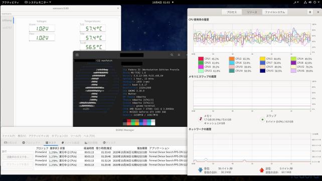Switch to リソース tab in System Monitor
Screen dimensions: 322x181
pyautogui.click(x=252, y=12)
